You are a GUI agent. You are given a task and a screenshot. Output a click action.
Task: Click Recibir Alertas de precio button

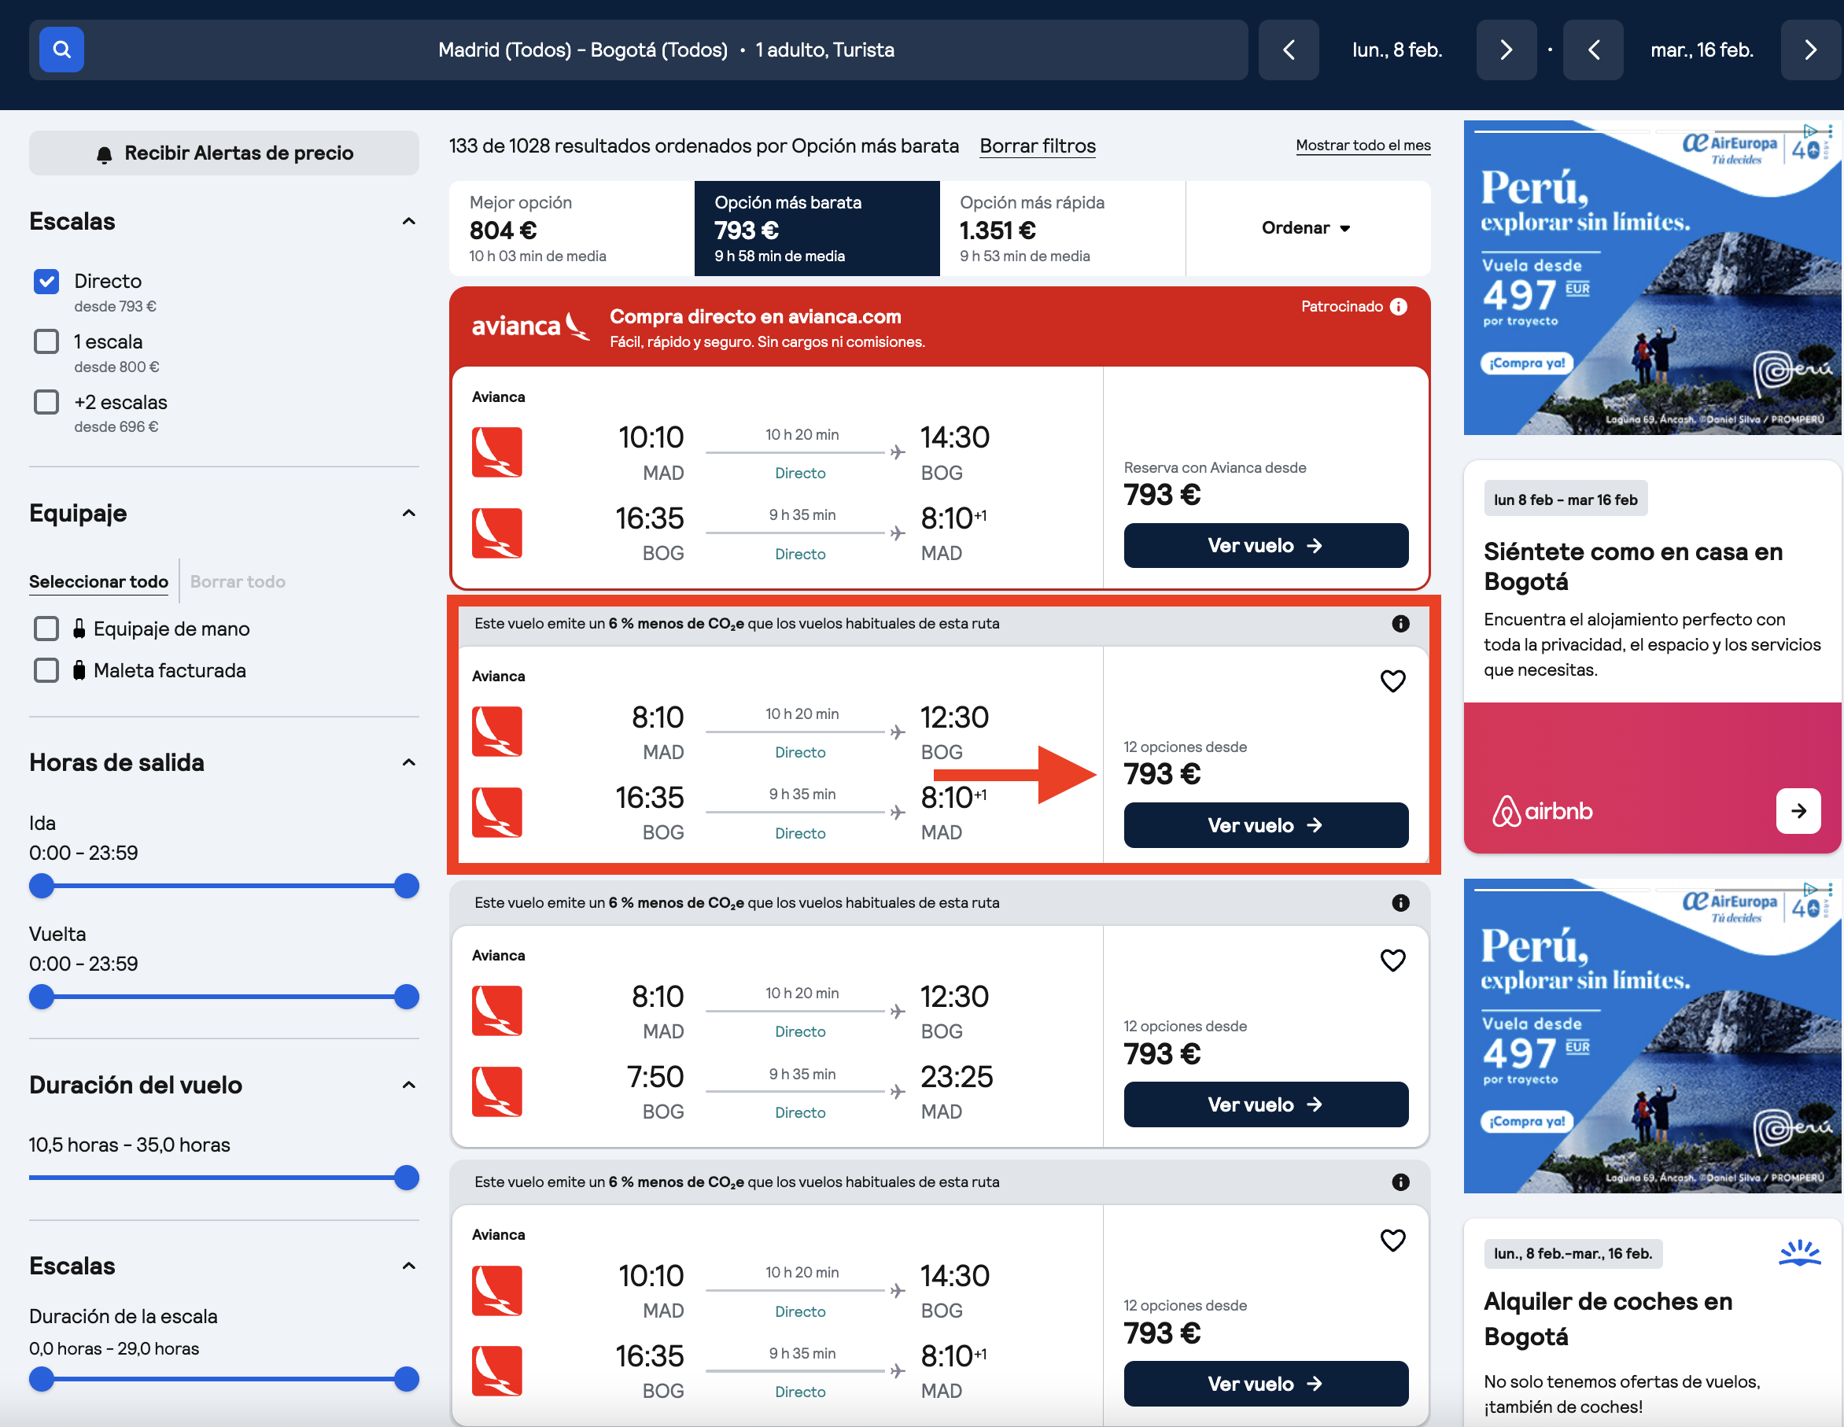[223, 153]
